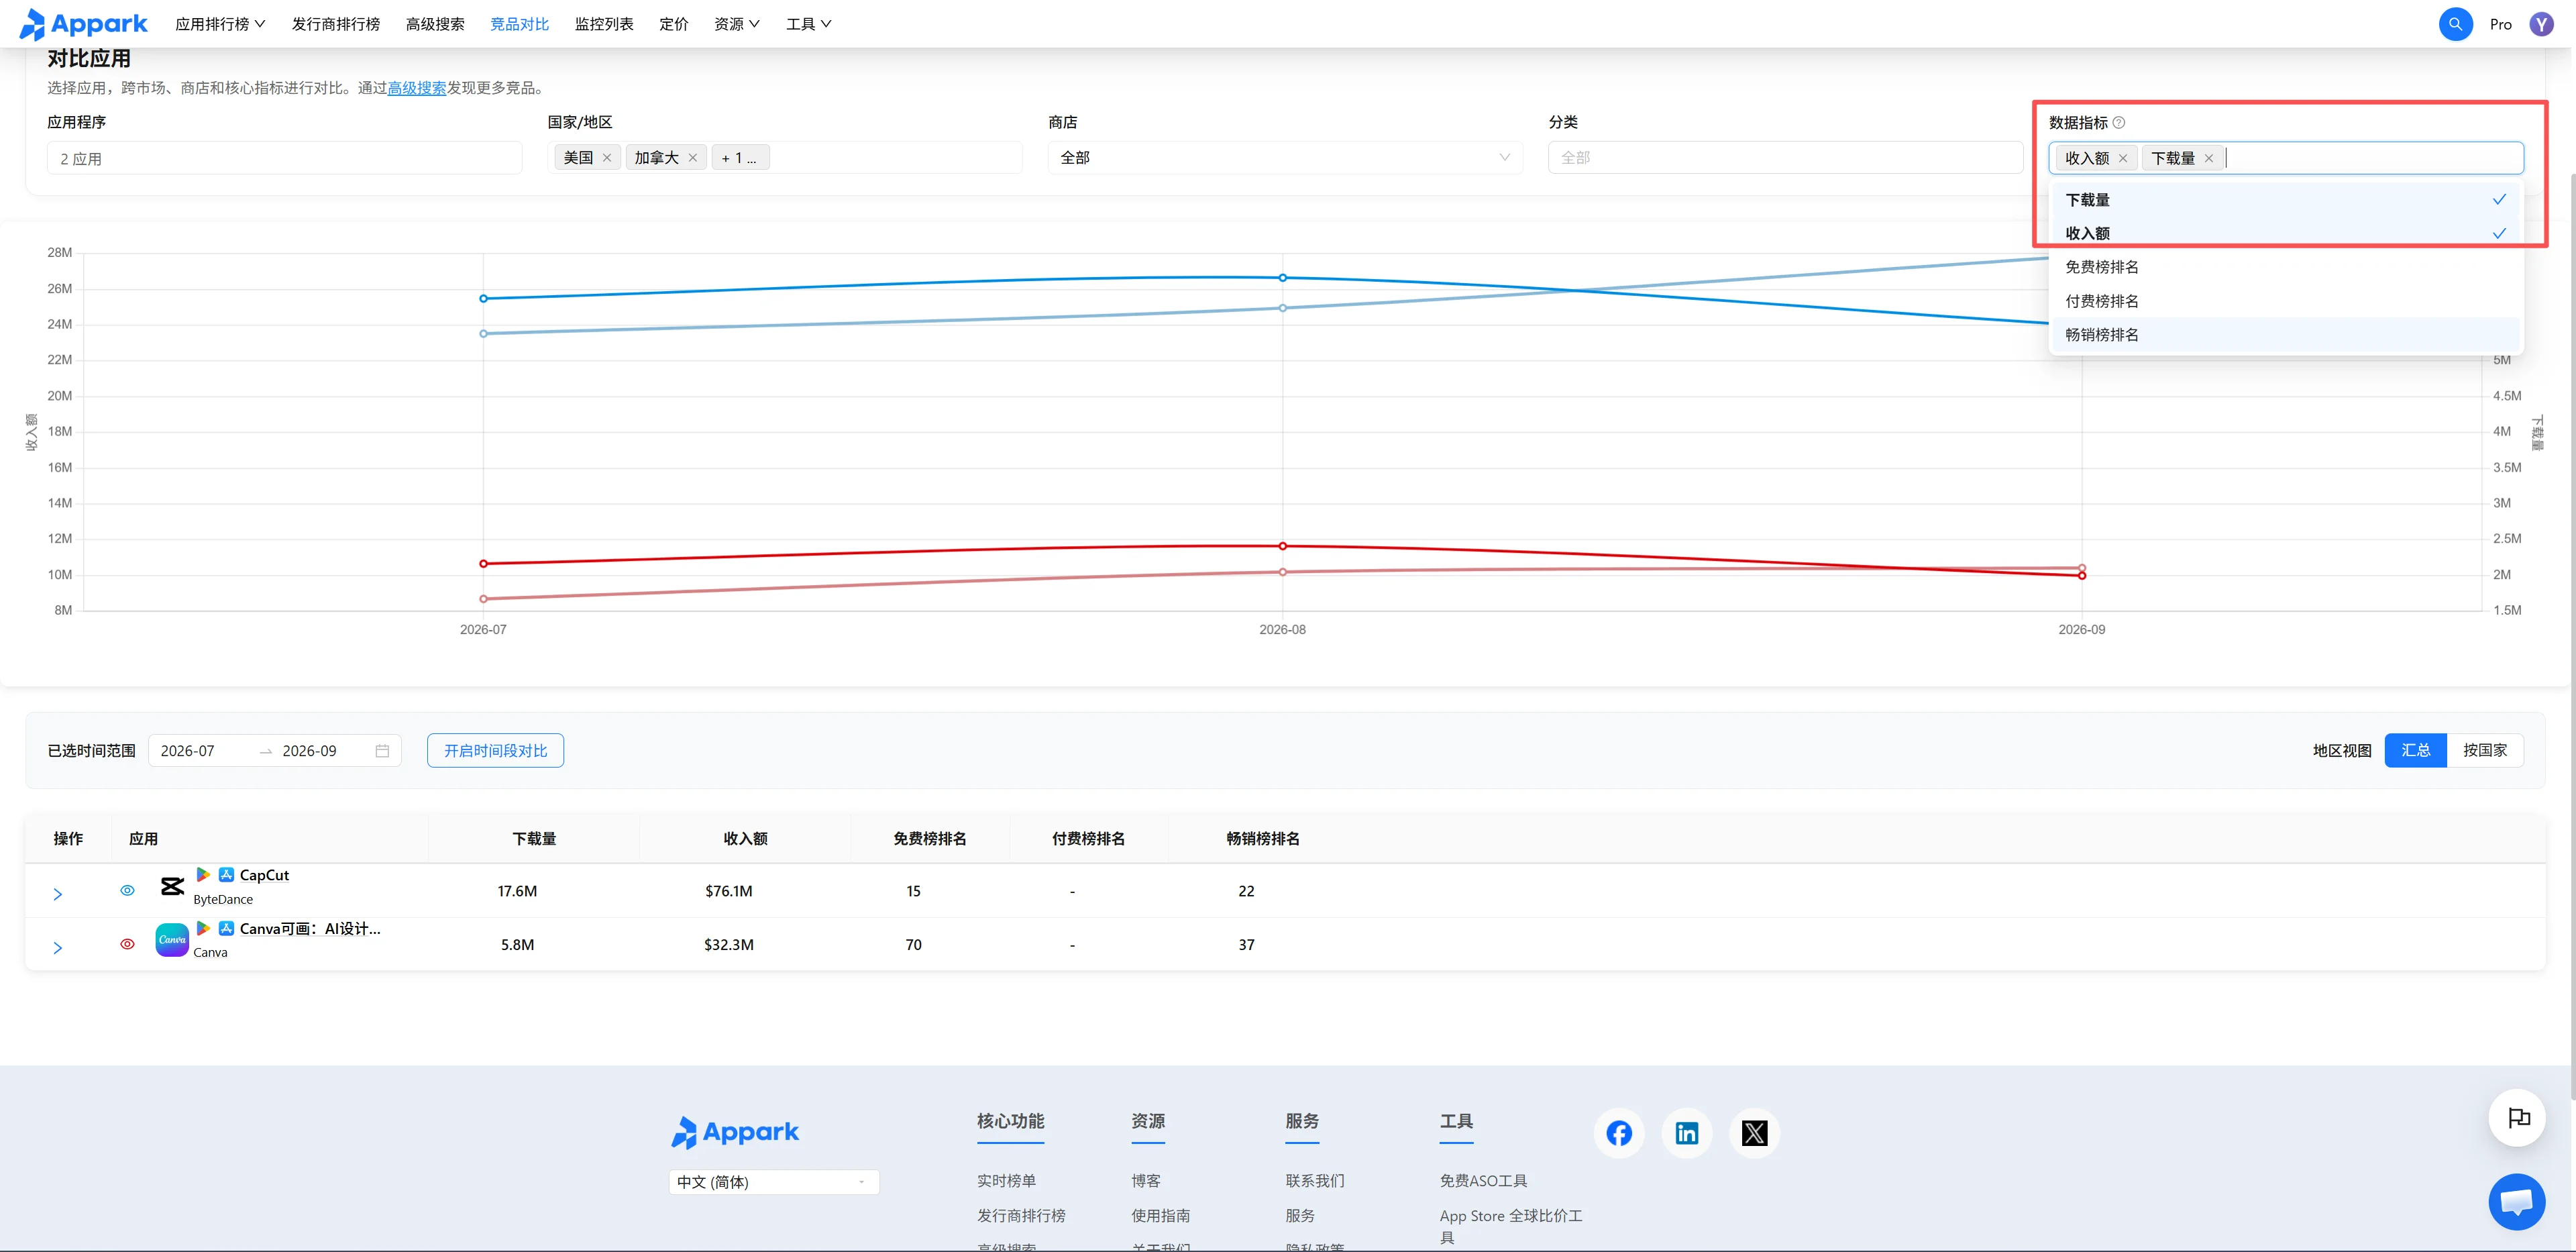Go to 定价 nav item

[674, 24]
